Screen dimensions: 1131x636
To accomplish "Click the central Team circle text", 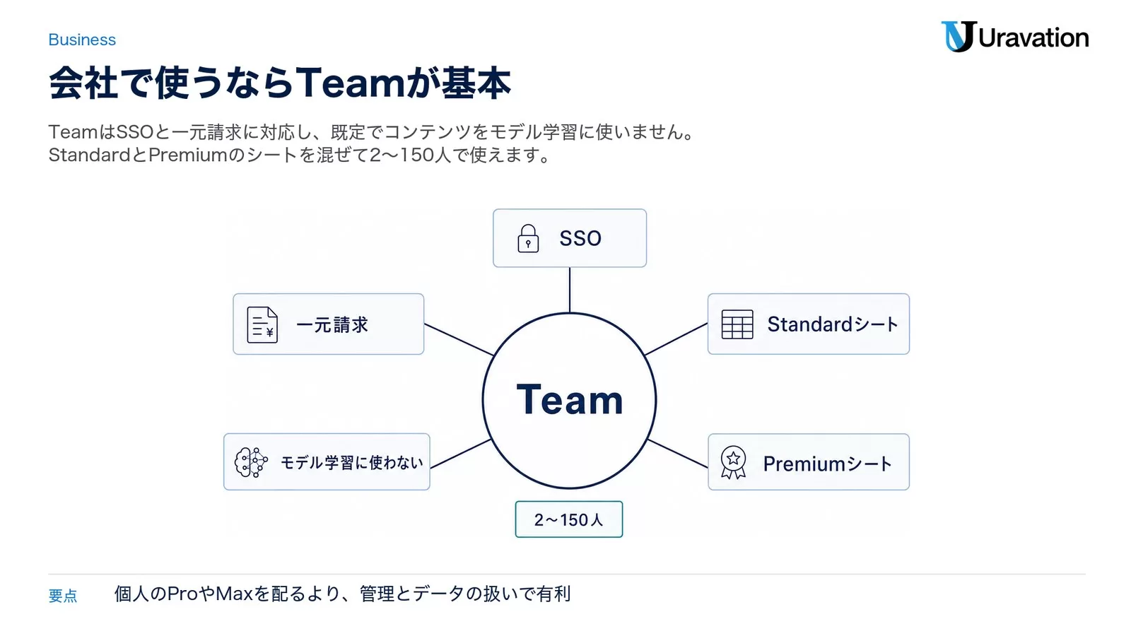I will tap(570, 400).
